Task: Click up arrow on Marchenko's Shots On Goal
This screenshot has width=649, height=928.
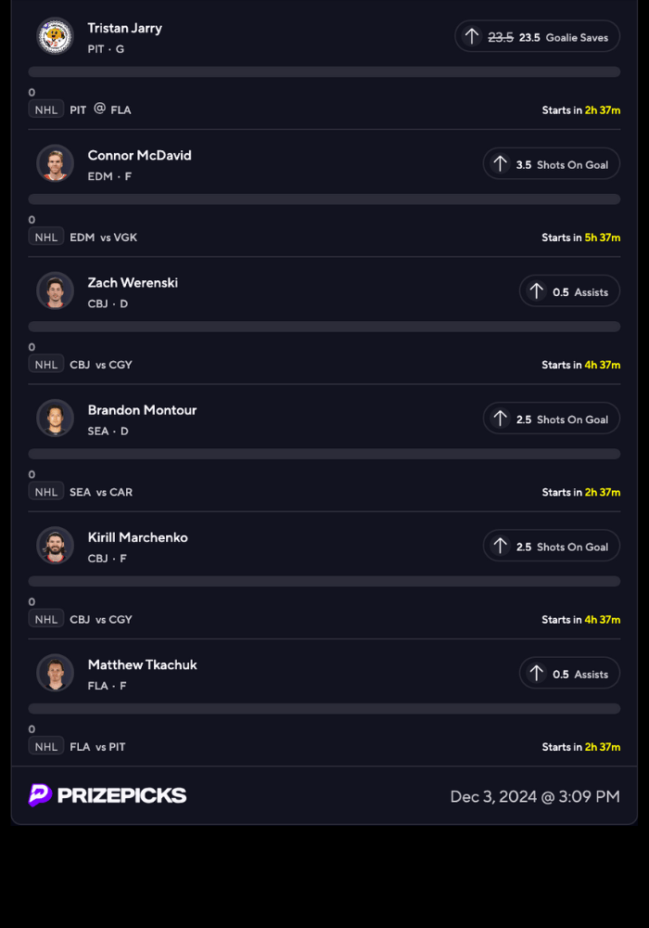Action: (500, 546)
